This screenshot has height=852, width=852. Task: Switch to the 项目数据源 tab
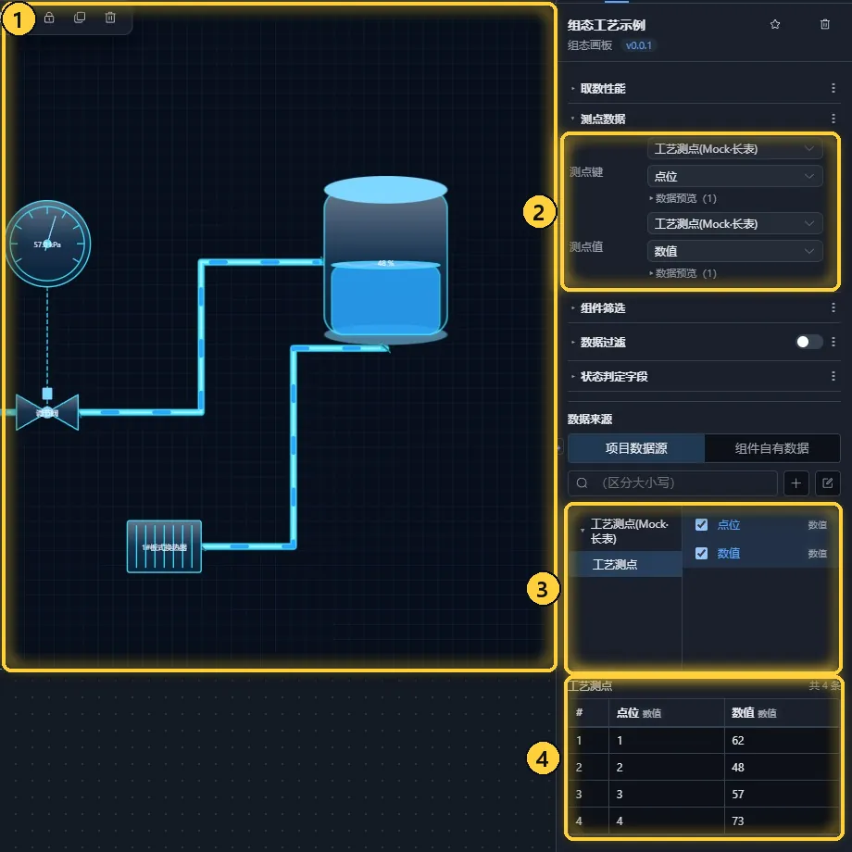[x=636, y=448]
